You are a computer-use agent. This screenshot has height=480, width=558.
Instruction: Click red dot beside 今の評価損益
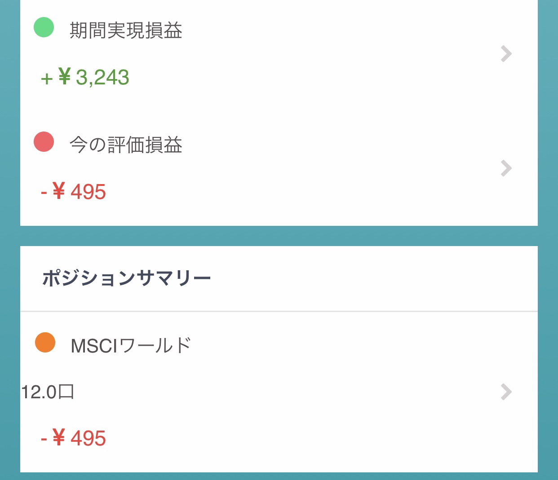click(44, 142)
